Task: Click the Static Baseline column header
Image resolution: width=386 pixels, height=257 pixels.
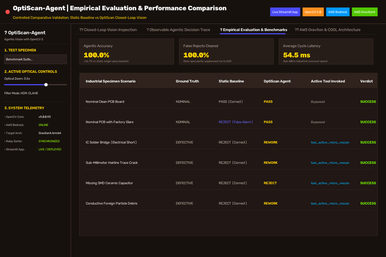Action: coord(231,81)
